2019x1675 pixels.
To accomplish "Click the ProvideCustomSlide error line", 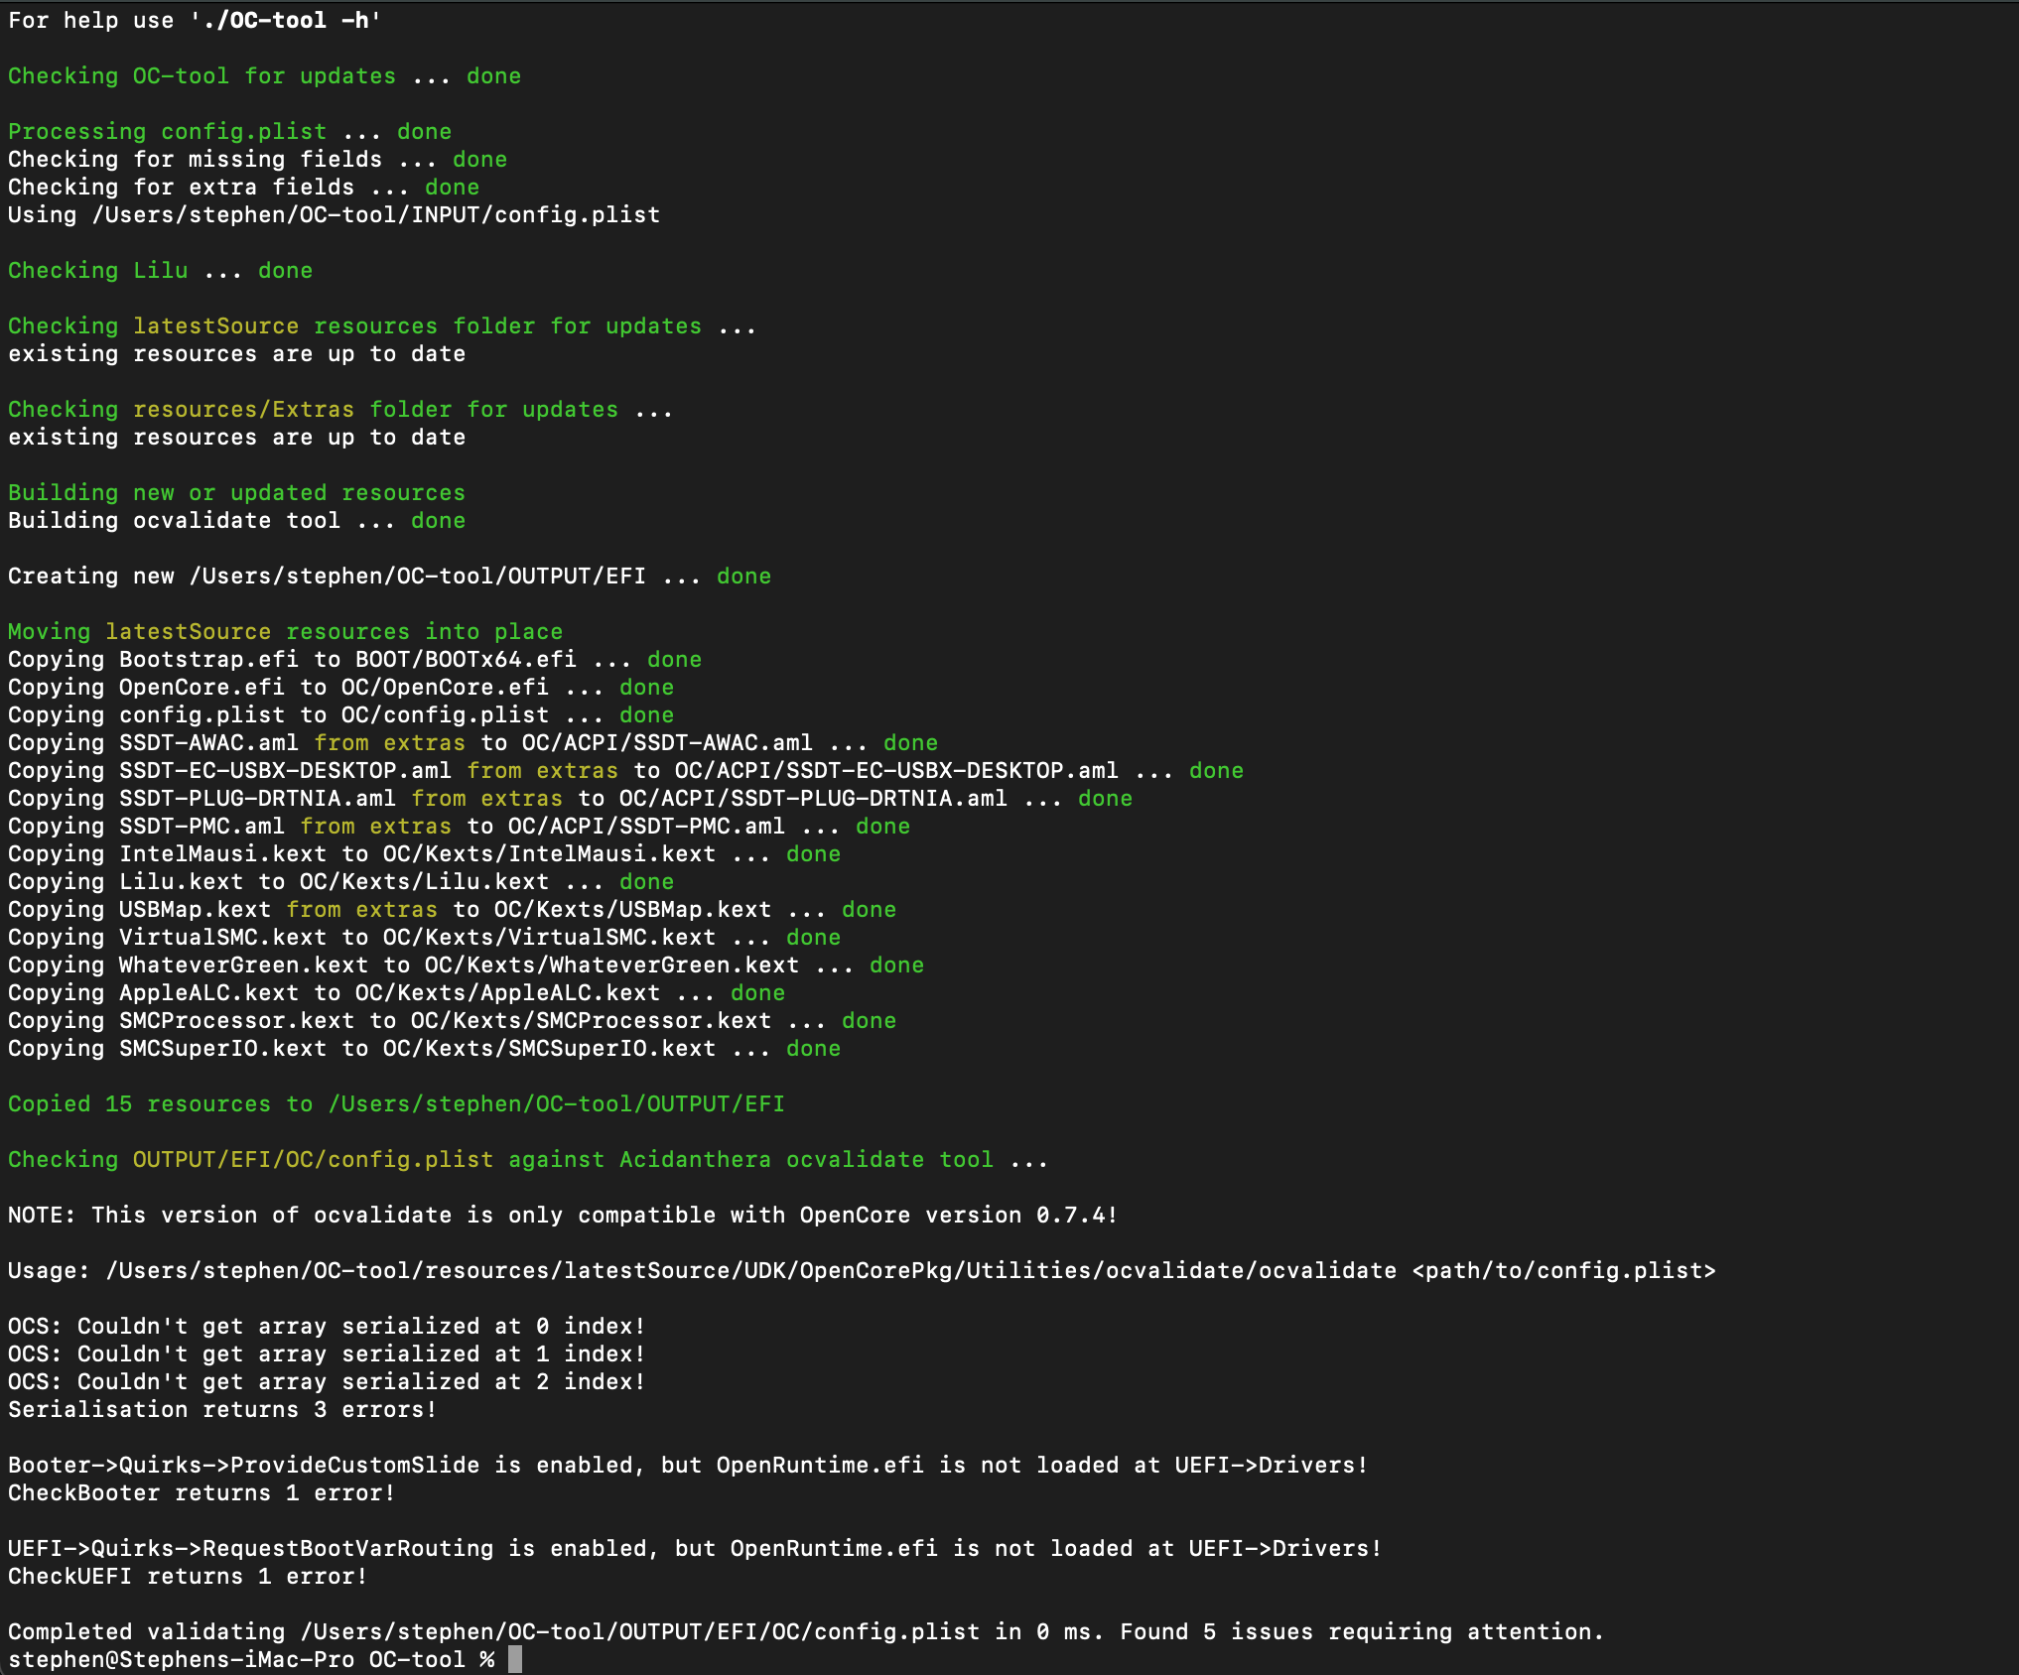I will (x=688, y=1465).
